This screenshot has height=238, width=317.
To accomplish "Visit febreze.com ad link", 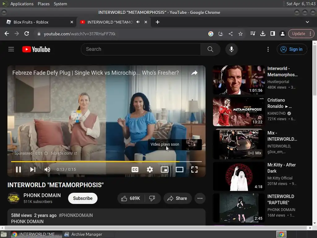I will click(x=64, y=153).
